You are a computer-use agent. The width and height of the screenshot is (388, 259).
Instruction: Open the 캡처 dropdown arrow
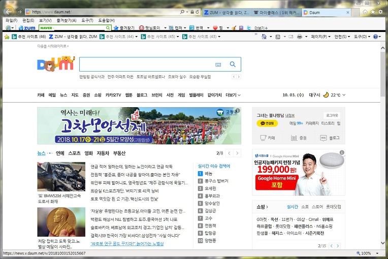coord(185,28)
